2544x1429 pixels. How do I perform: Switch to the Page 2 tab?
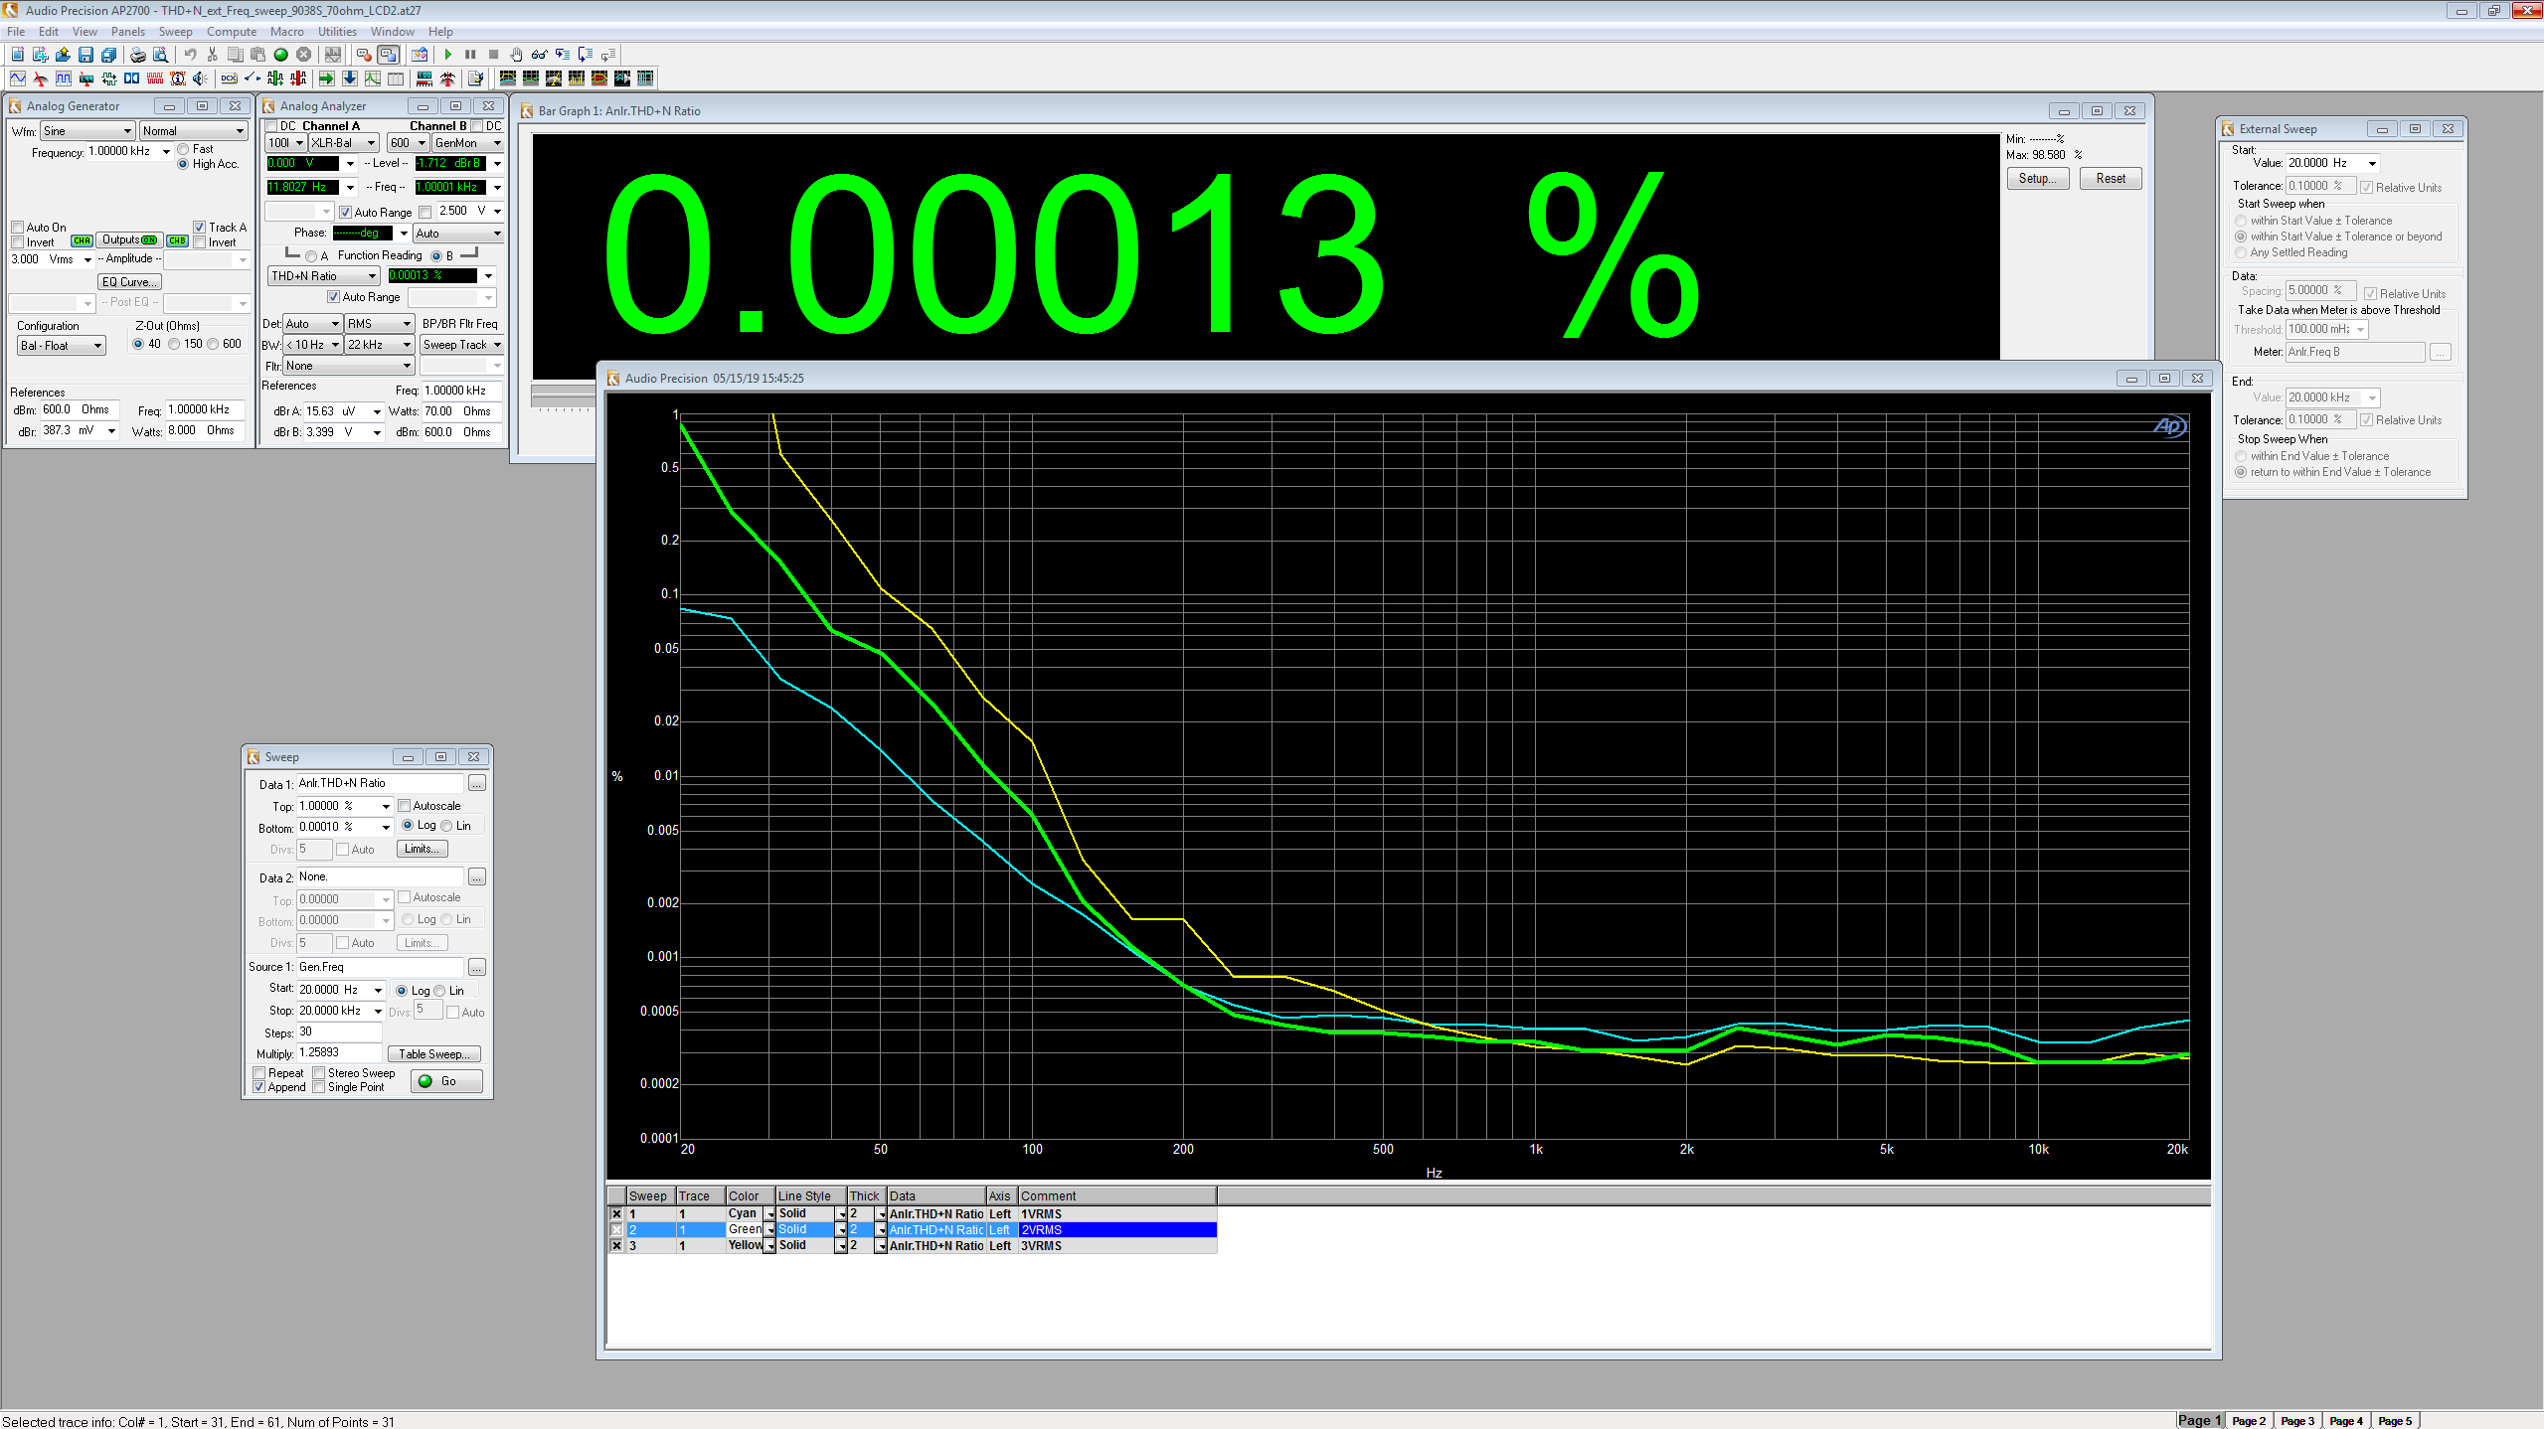[x=2249, y=1420]
